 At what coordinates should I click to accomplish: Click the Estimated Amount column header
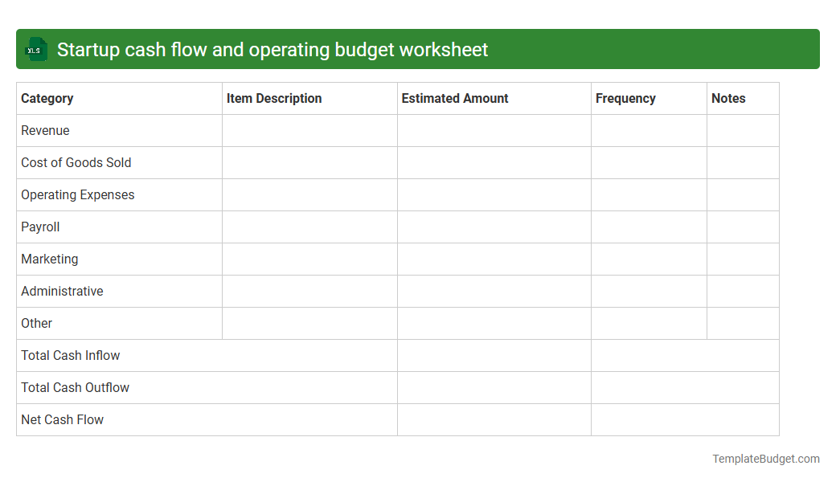point(455,98)
